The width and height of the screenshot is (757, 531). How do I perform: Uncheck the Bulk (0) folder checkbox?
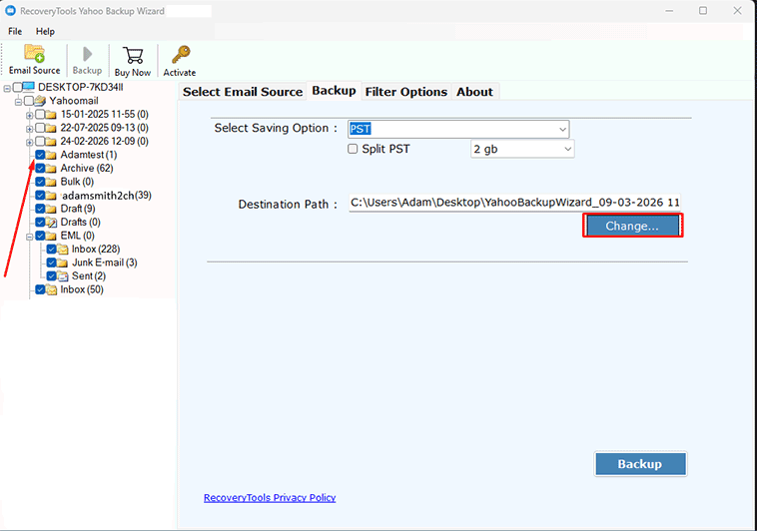(40, 182)
